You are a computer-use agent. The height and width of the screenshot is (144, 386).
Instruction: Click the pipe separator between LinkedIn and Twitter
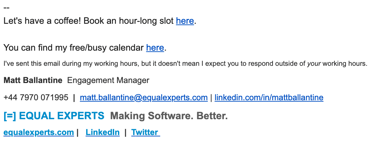pos(126,133)
